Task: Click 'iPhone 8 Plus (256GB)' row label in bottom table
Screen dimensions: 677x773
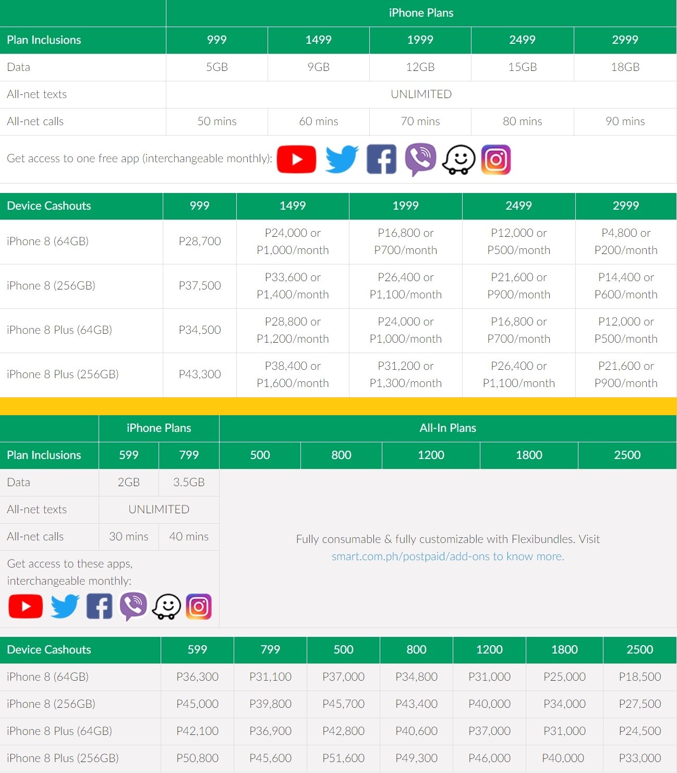Action: click(x=63, y=758)
